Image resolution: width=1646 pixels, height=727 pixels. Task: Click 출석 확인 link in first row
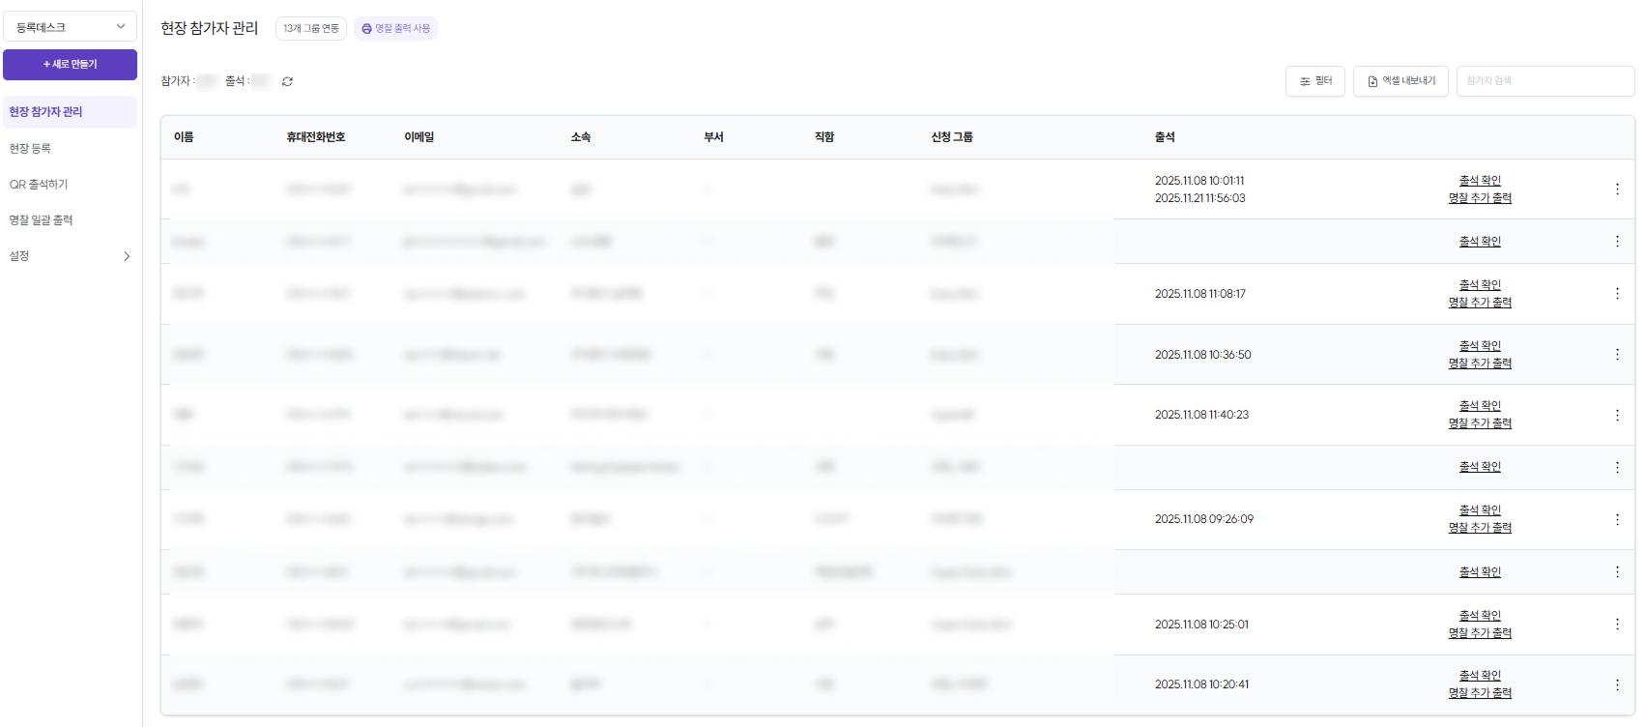coord(1479,181)
